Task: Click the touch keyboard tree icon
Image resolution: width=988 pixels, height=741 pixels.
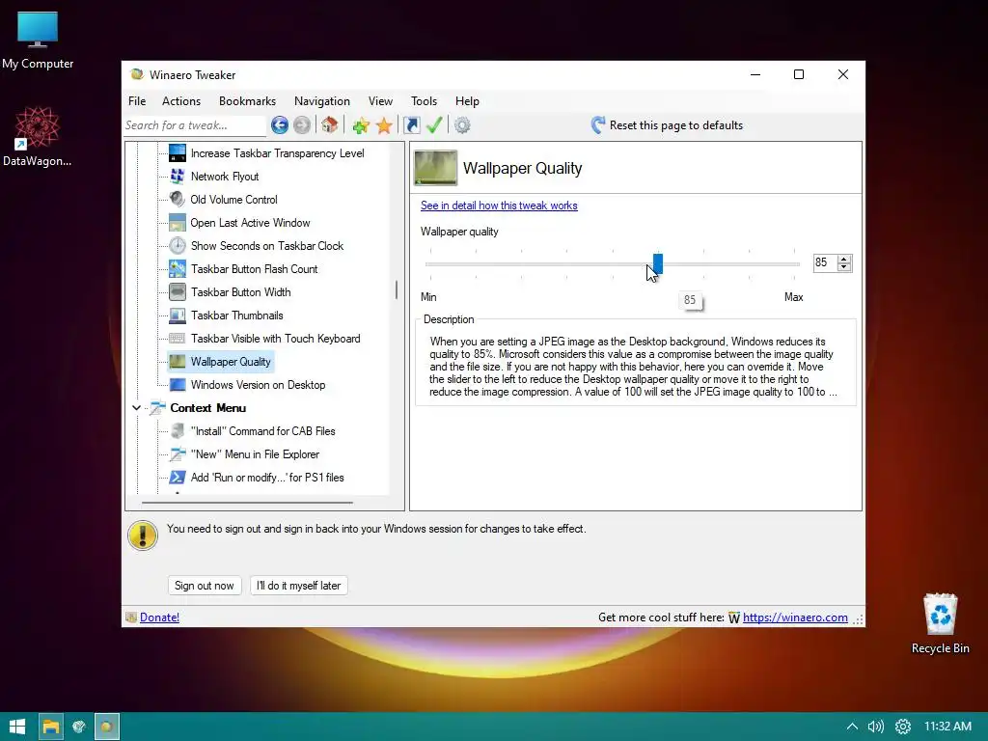Action: 178,339
